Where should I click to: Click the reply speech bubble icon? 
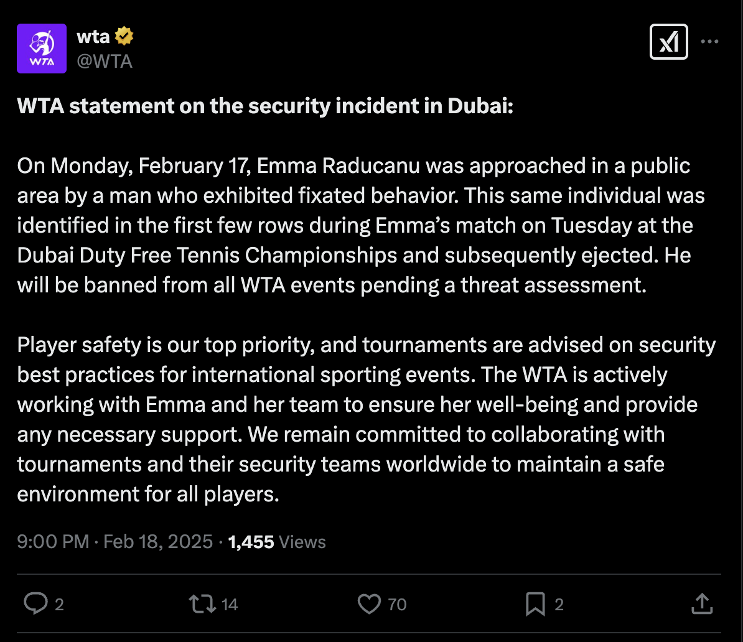tap(35, 603)
